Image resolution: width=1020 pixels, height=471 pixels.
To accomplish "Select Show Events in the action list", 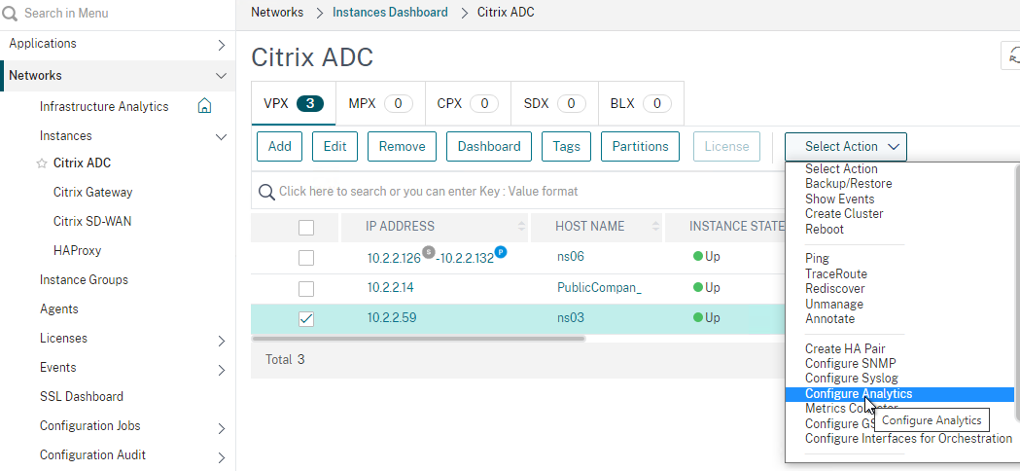I will click(x=840, y=199).
